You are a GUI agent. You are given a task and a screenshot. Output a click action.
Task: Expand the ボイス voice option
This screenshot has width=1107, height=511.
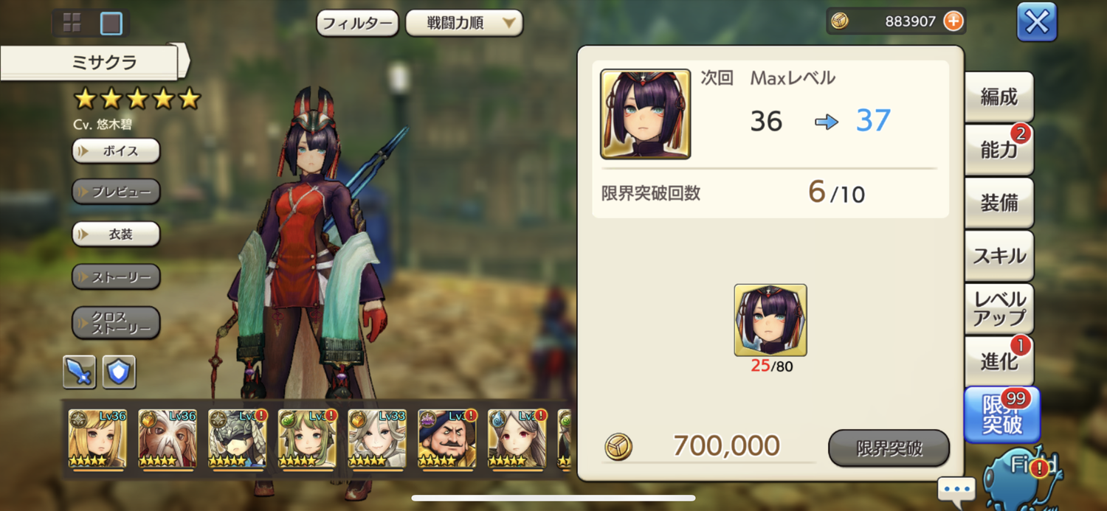(x=116, y=150)
